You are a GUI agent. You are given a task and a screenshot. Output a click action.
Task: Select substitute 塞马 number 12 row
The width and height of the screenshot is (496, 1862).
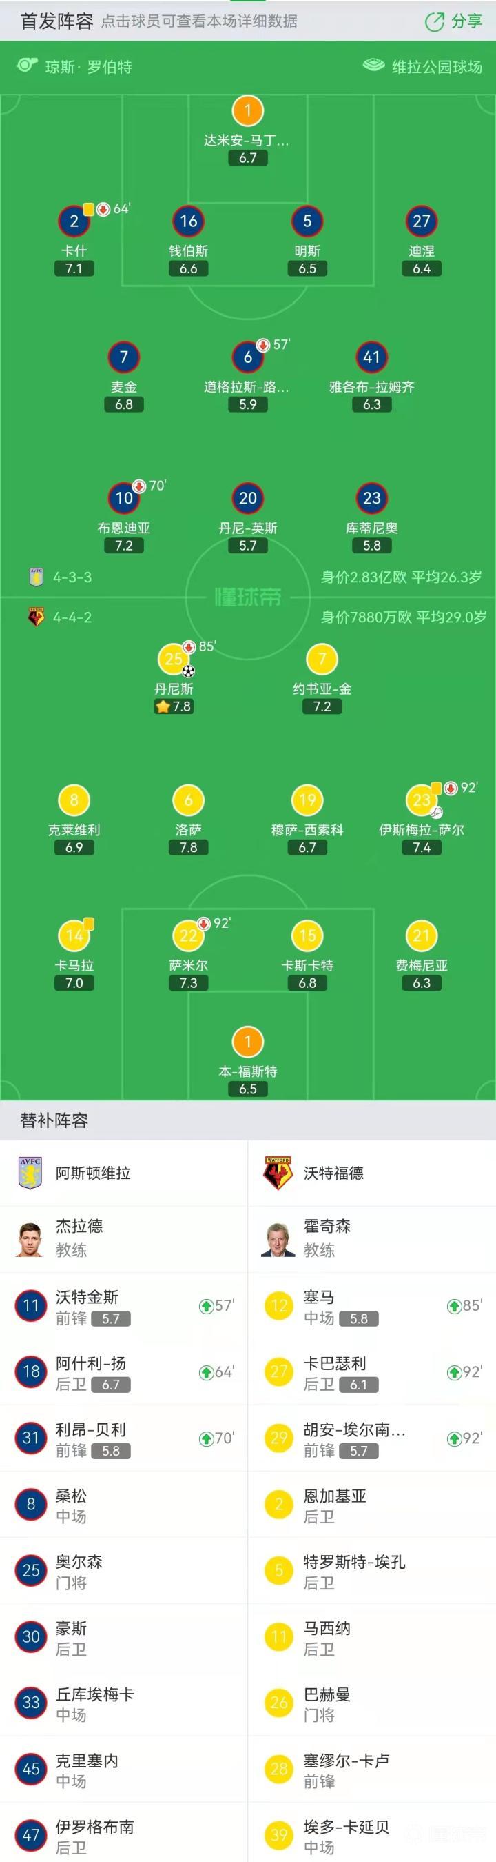click(371, 1306)
